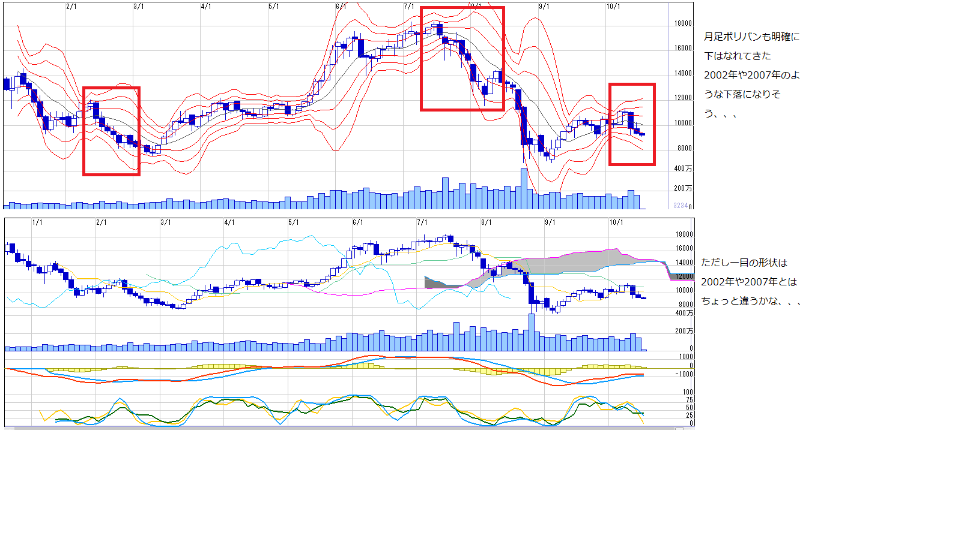961x542 pixels.
Task: Click the highlighted 12000 price label on lower chart
Action: coord(683,276)
